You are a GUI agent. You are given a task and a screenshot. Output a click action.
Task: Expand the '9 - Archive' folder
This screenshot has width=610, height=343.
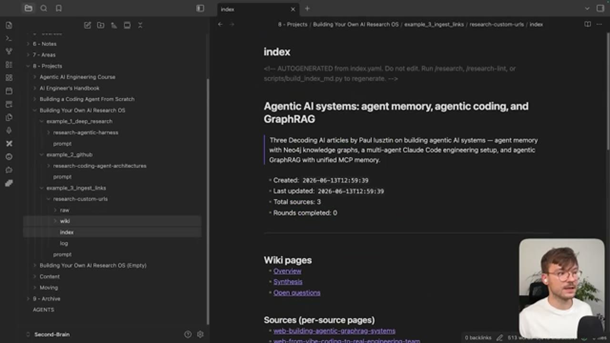[46, 299]
